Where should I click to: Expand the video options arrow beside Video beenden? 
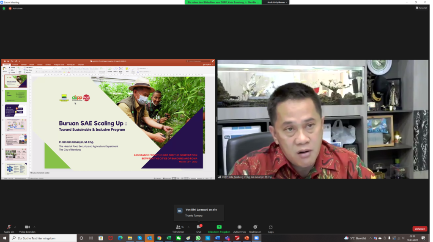[x=34, y=227]
